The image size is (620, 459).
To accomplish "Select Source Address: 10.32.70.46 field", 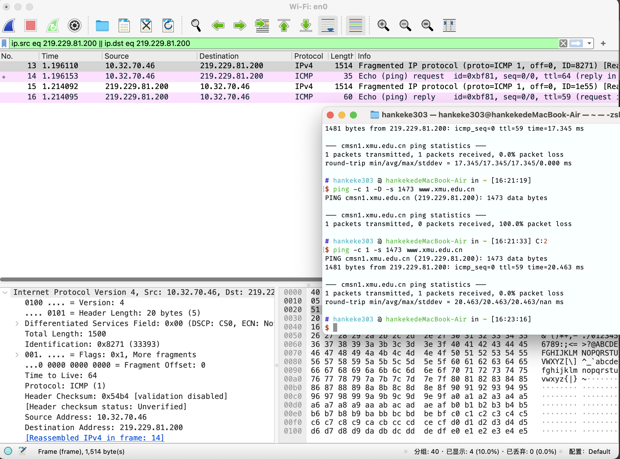I will tap(86, 417).
